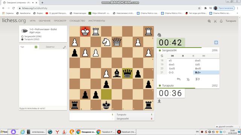Select the Чат tab
The width and height of the screenshot is (241, 135).
[x=22, y=47]
